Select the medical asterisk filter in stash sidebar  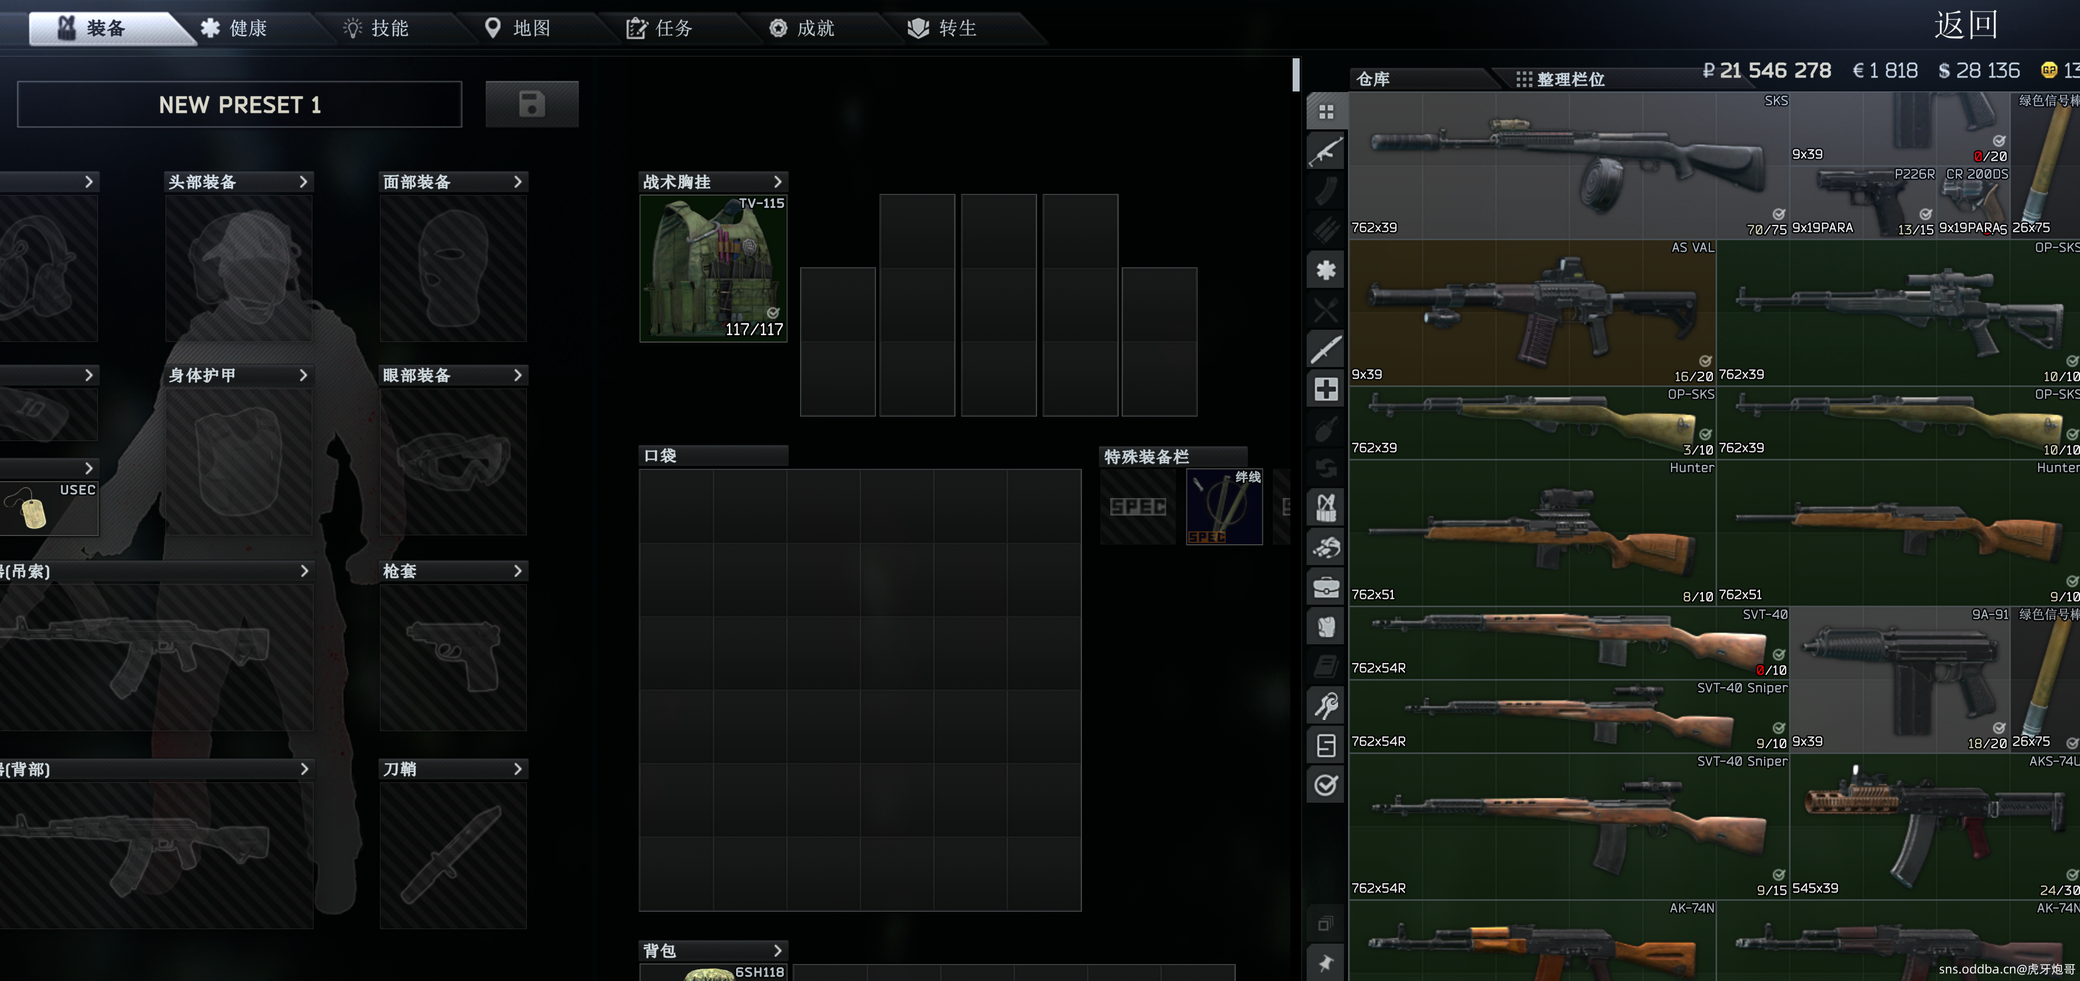tap(1325, 270)
